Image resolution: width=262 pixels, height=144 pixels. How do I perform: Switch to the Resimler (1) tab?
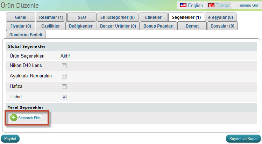[51, 17]
